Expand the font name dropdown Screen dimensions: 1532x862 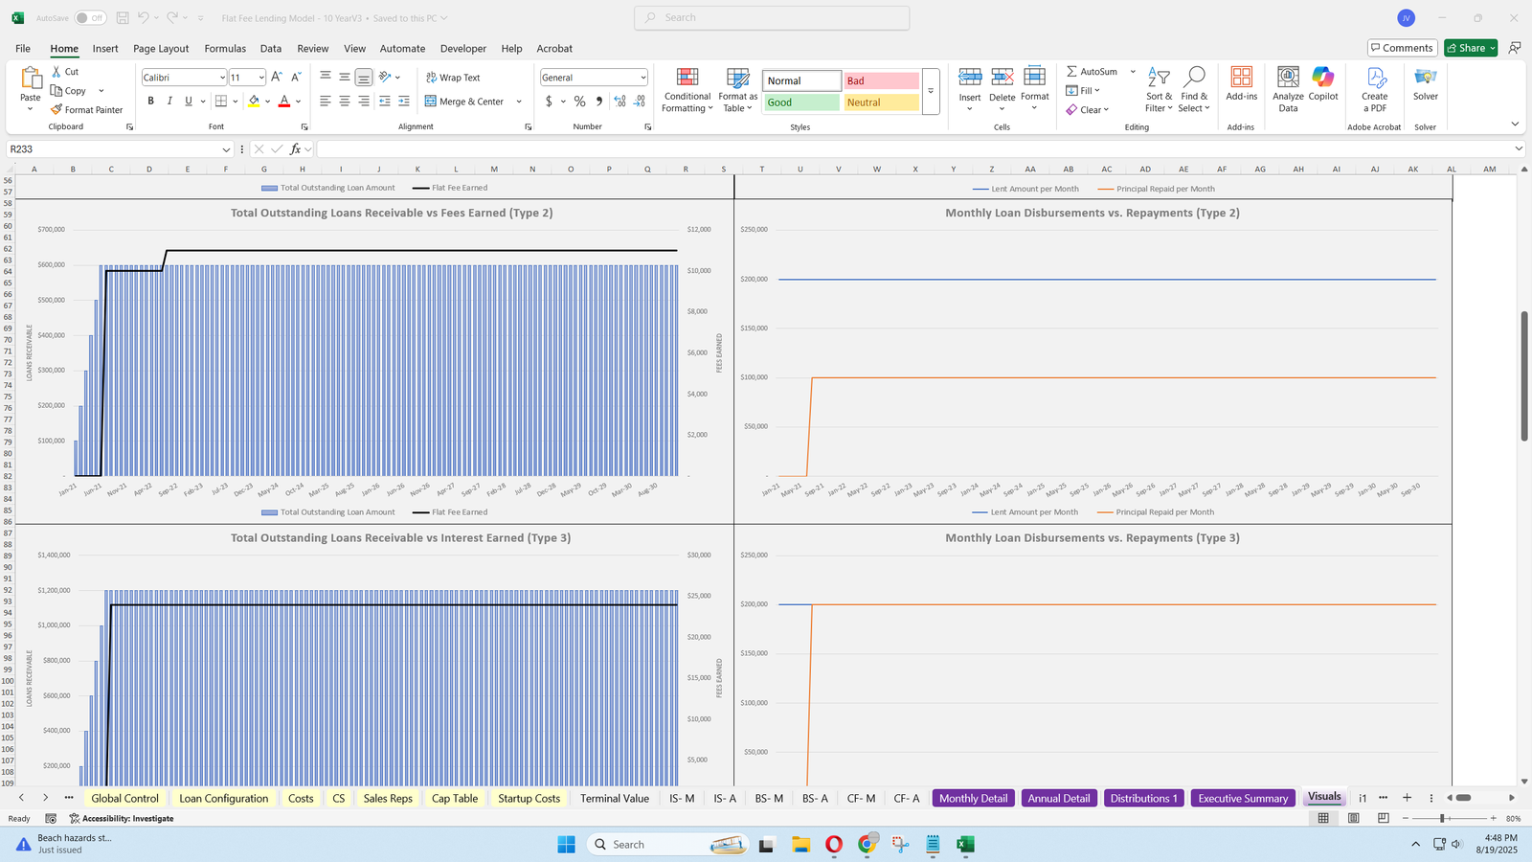click(x=222, y=78)
